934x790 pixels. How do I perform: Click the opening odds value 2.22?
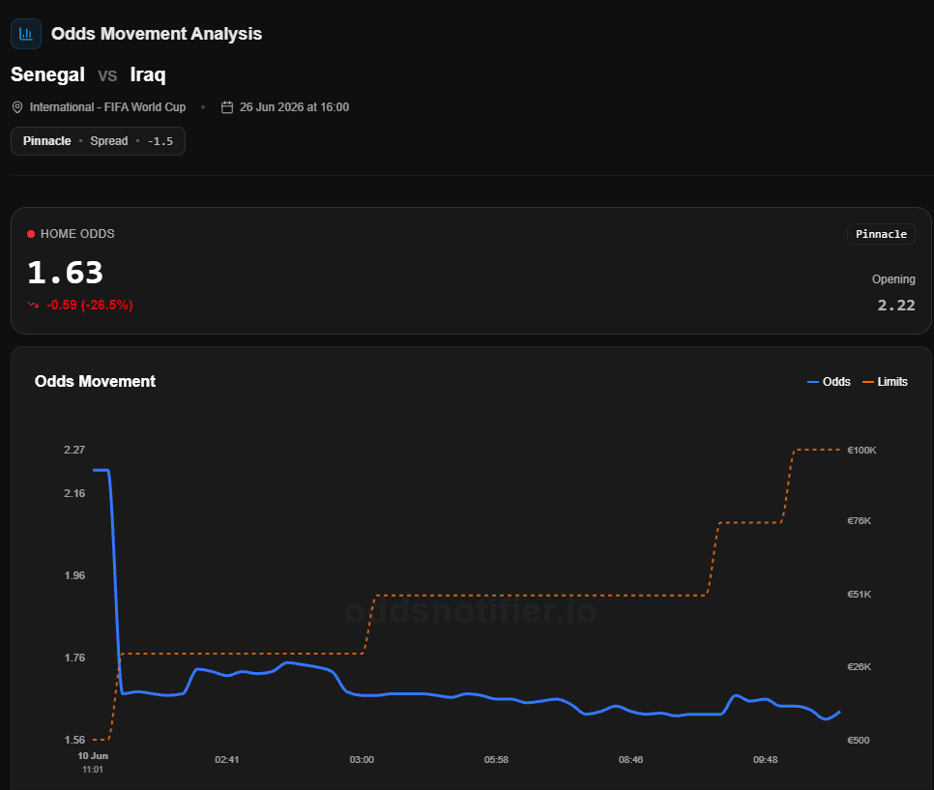(896, 306)
